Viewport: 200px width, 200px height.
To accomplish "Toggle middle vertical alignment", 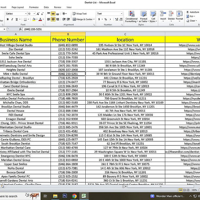I will 53,14.
